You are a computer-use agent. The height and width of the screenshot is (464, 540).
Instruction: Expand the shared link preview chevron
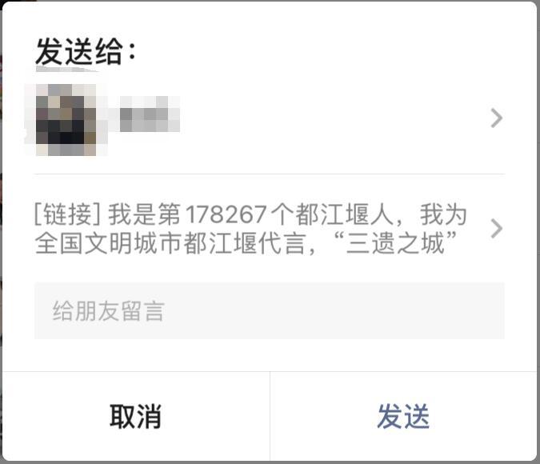click(496, 228)
